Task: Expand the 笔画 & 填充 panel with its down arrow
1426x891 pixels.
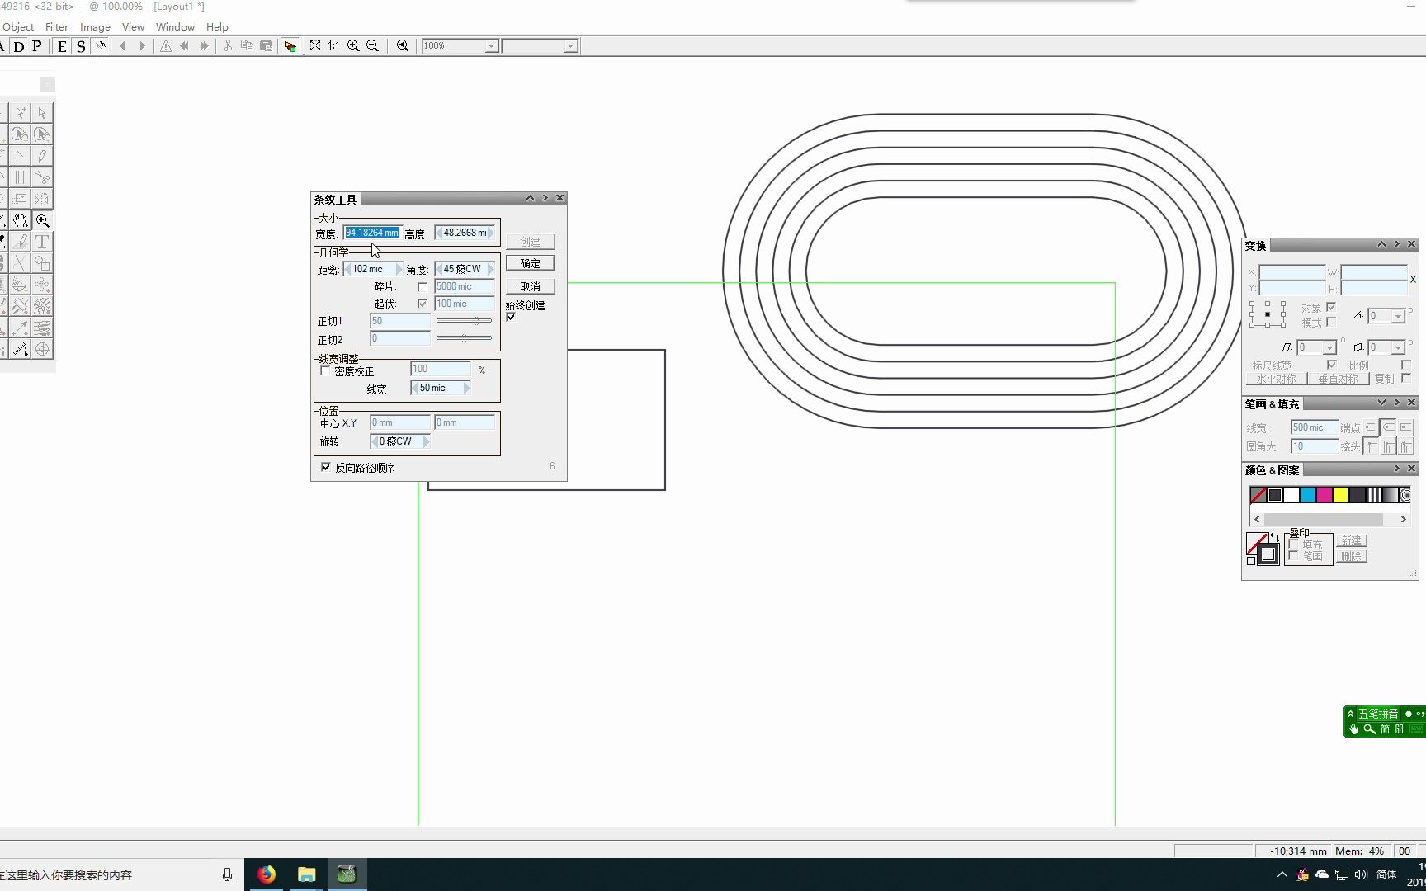Action: click(1381, 403)
